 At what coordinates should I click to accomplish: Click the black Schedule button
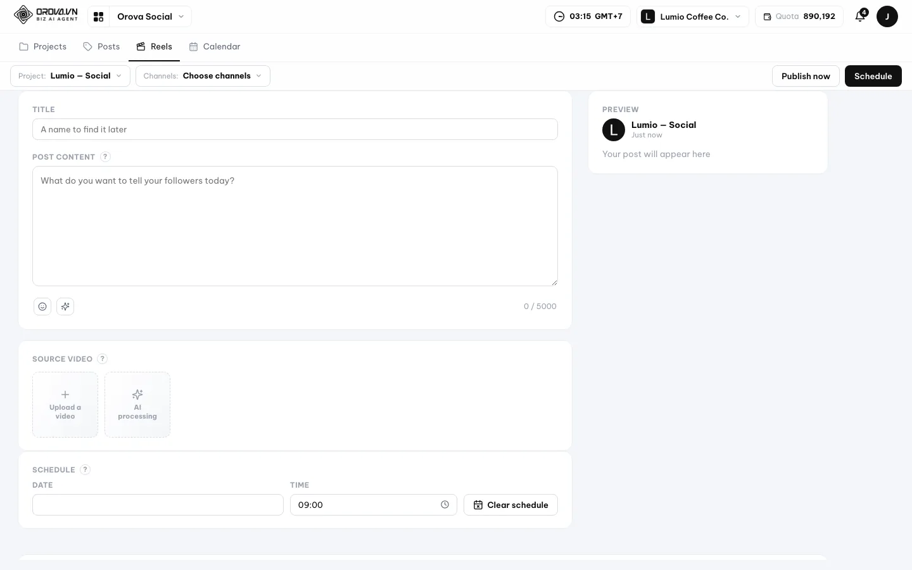873,76
